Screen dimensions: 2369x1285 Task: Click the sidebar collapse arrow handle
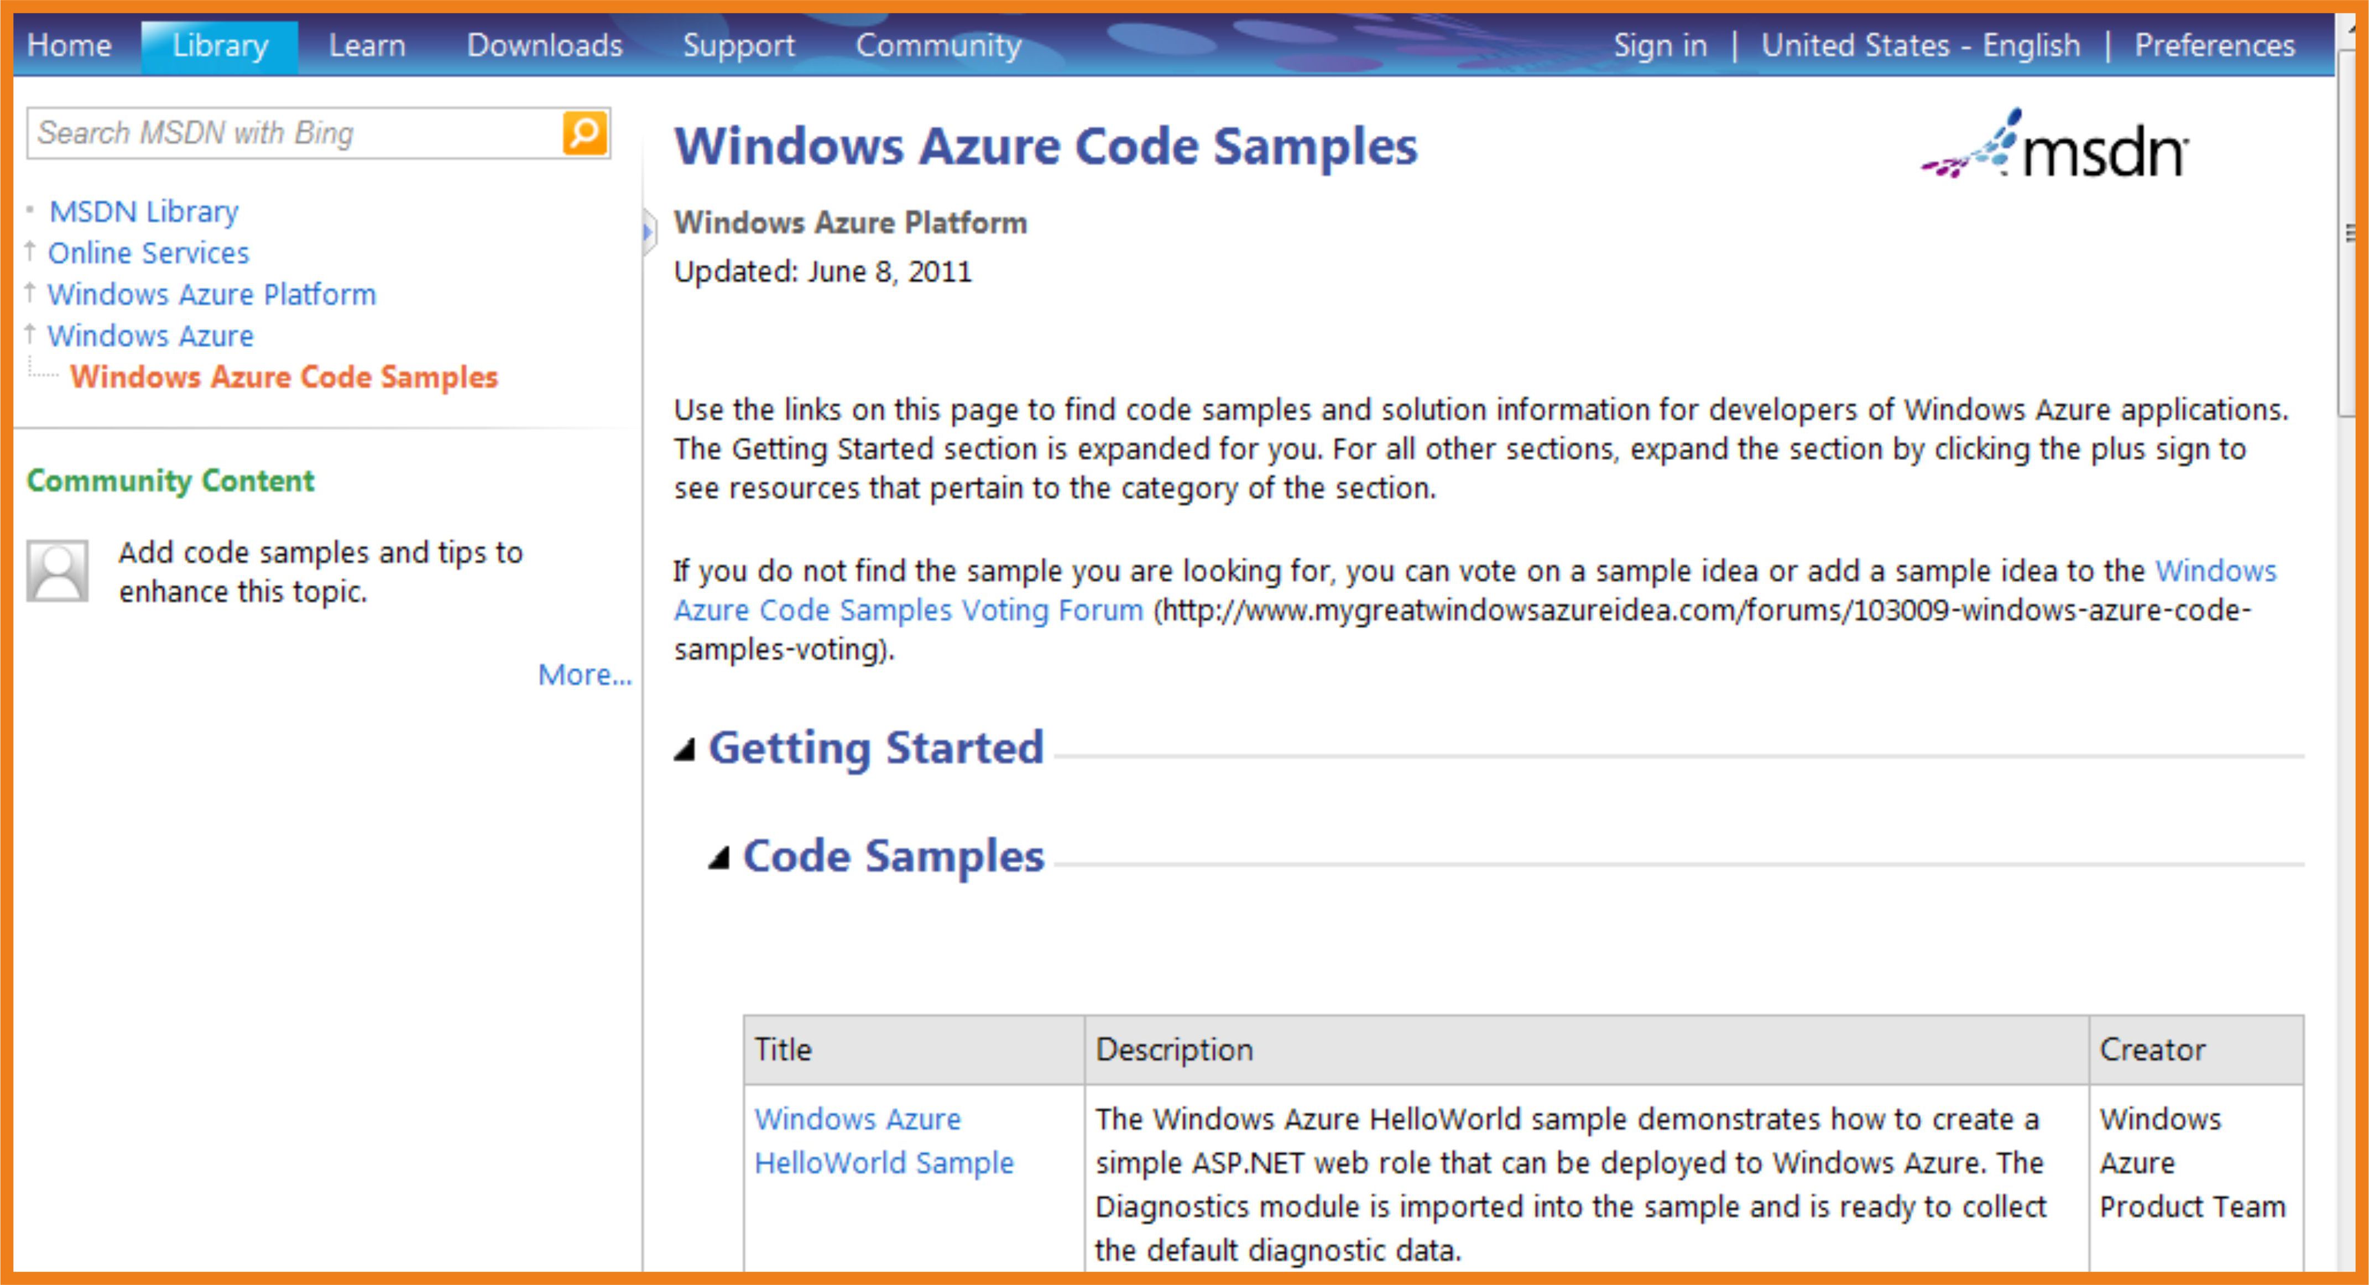[648, 231]
